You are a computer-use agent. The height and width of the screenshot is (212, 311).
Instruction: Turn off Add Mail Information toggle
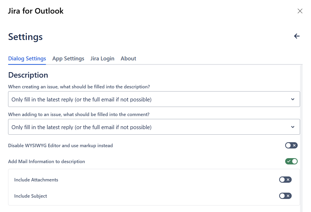[x=291, y=161]
